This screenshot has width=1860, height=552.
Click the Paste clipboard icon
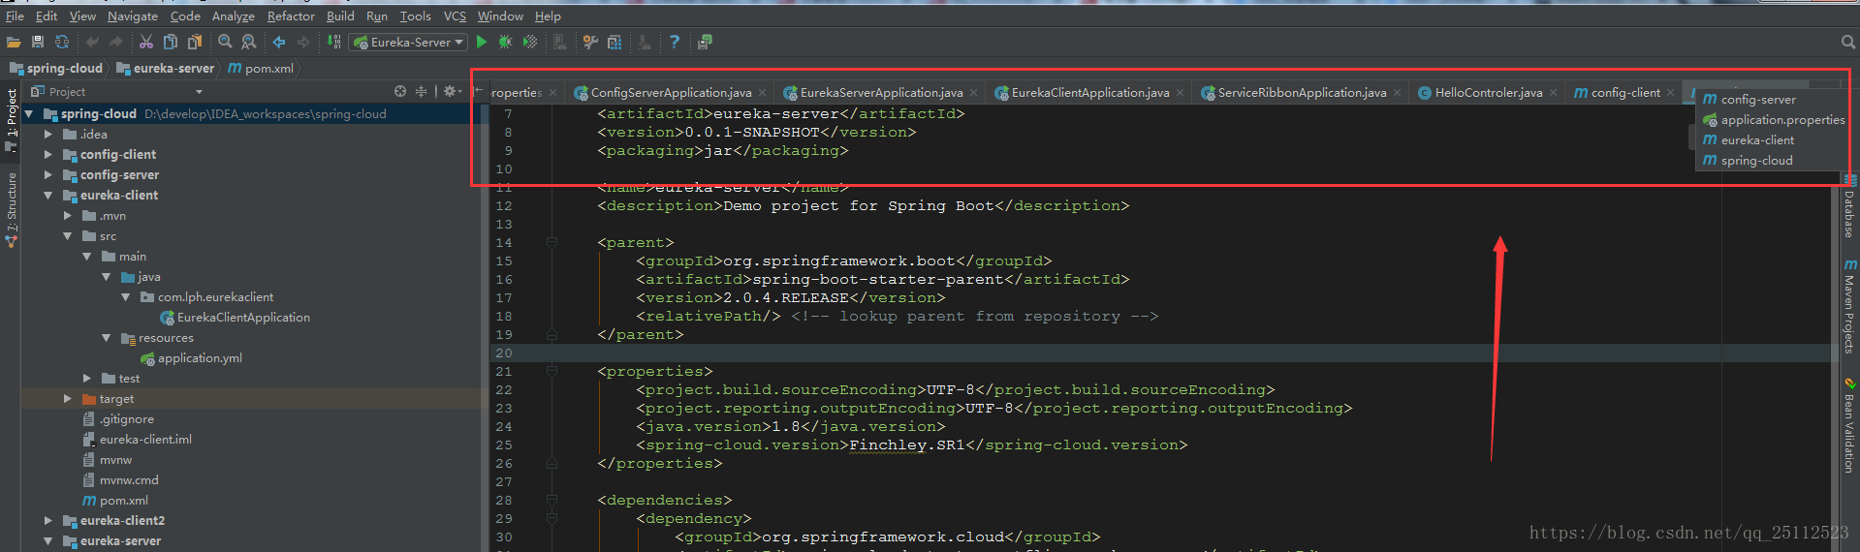(195, 42)
